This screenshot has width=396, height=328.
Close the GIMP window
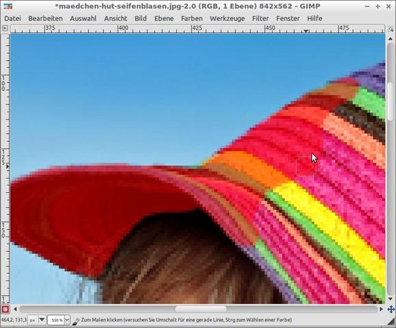(x=388, y=7)
